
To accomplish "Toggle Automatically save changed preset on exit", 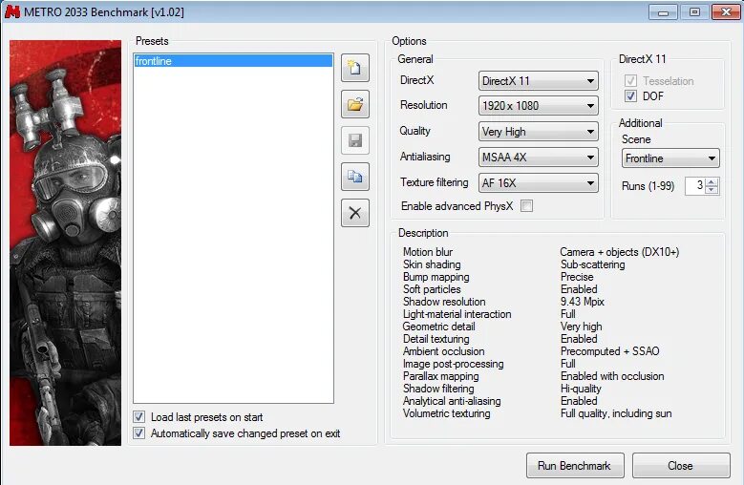I will pyautogui.click(x=139, y=433).
